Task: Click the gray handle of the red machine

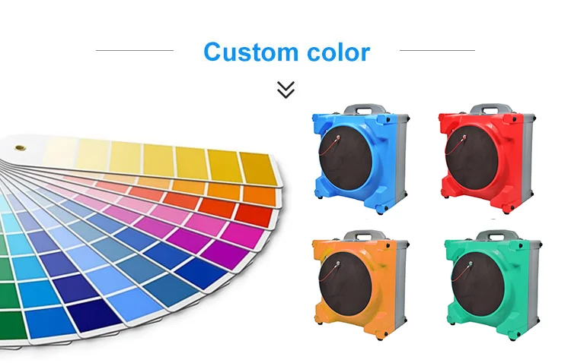Action: click(x=493, y=110)
